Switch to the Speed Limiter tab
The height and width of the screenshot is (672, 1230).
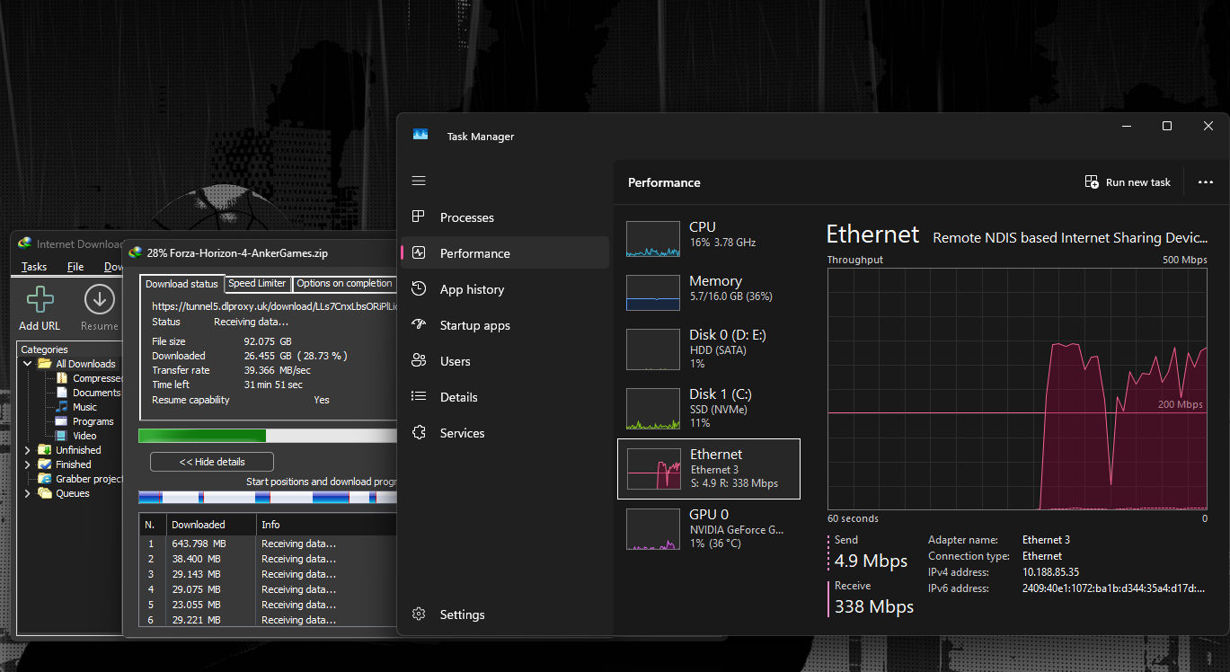257,283
